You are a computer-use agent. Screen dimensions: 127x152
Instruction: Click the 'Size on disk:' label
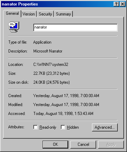(19, 82)
